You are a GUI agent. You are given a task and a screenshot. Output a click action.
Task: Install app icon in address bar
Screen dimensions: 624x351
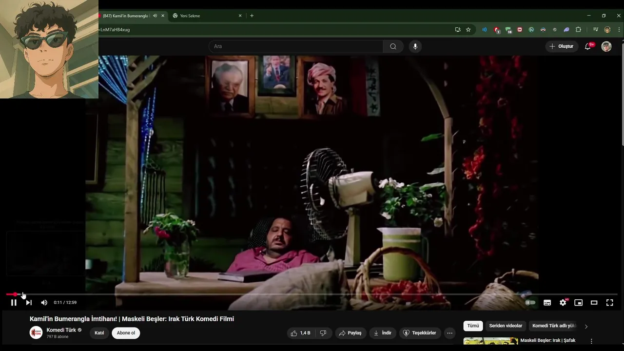pyautogui.click(x=458, y=30)
